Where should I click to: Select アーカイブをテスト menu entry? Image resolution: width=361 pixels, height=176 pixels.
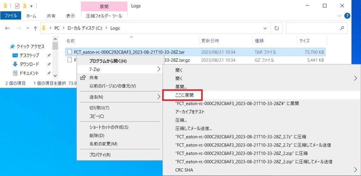(190, 112)
